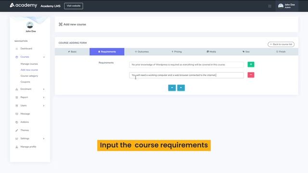Click first requirement field about Wordpress knowledge
Screen dimensions: 308x173
186,64
